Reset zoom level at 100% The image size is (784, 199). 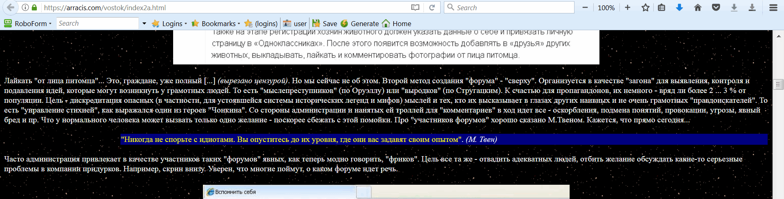coord(606,8)
